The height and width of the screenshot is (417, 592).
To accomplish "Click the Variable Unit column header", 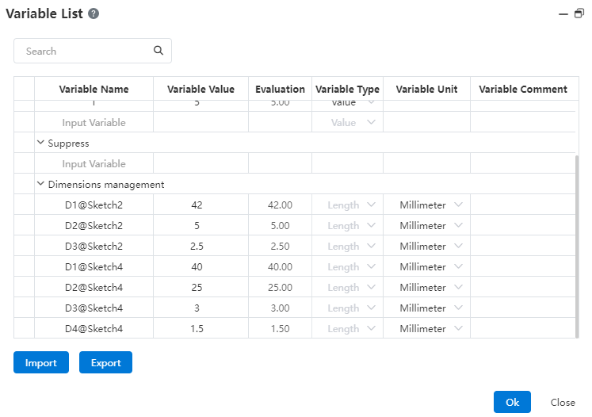I will pyautogui.click(x=426, y=89).
